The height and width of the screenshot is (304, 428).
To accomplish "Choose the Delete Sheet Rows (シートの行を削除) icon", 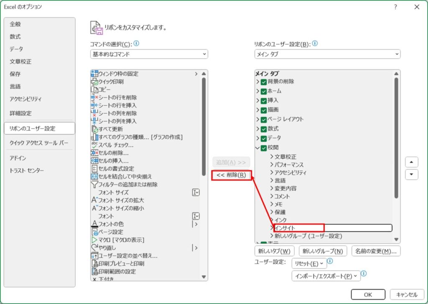I will [94, 97].
